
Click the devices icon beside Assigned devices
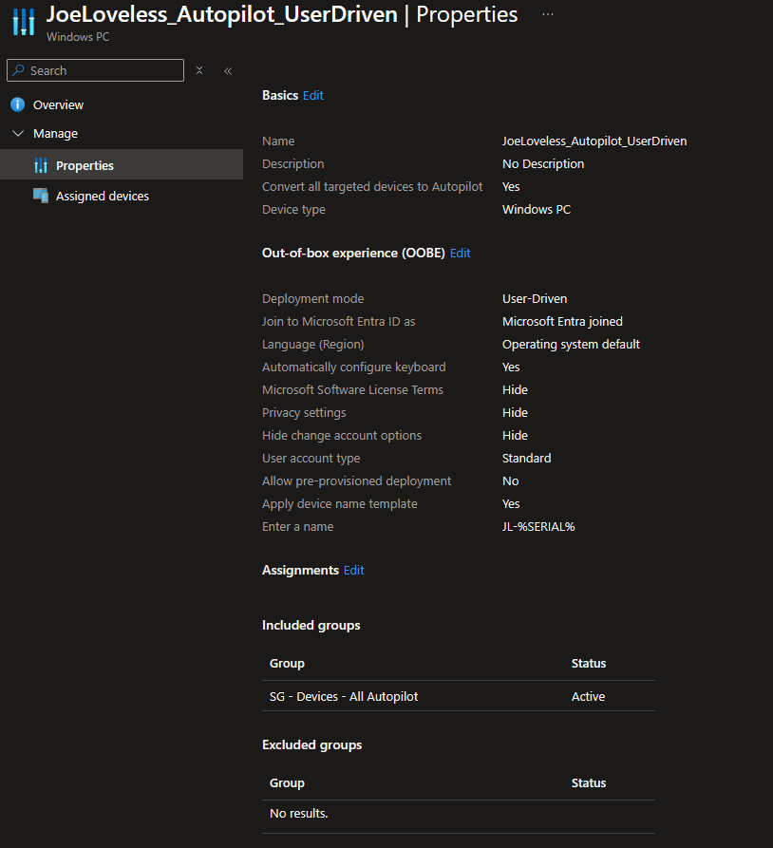pyautogui.click(x=40, y=196)
